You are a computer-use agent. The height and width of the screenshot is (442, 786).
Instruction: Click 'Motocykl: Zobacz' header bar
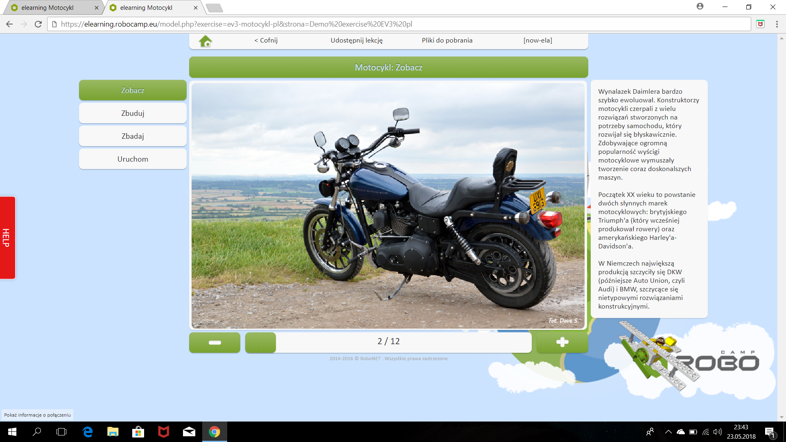388,67
